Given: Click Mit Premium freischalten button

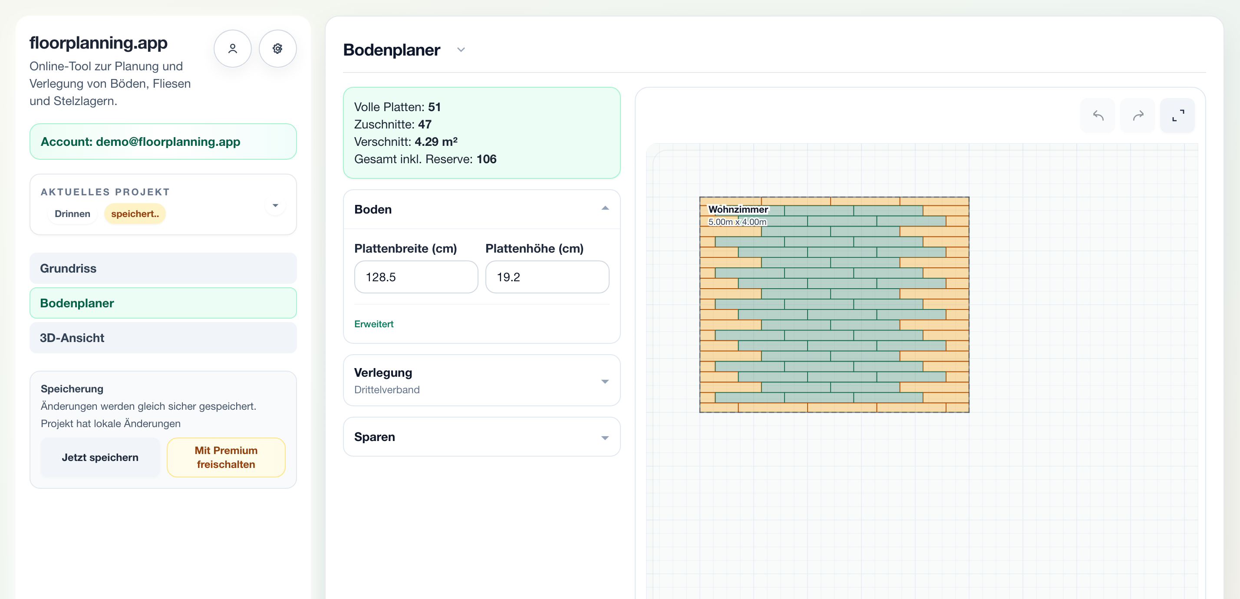Looking at the screenshot, I should (x=226, y=457).
